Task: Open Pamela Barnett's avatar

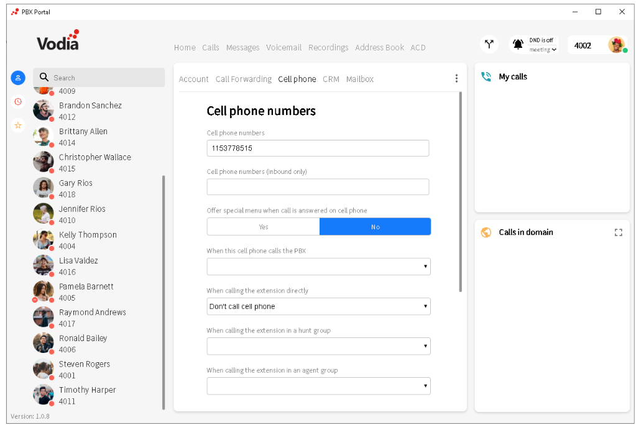Action: [x=43, y=291]
